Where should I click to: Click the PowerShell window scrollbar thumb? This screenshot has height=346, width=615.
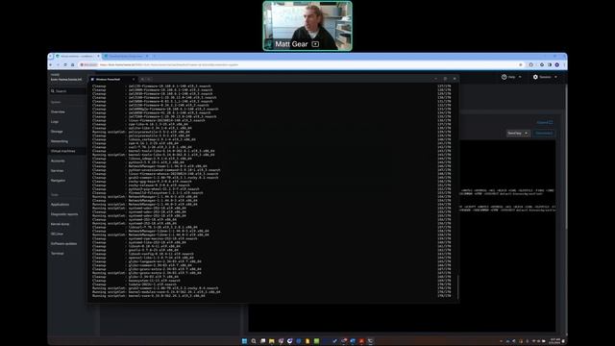point(457,286)
